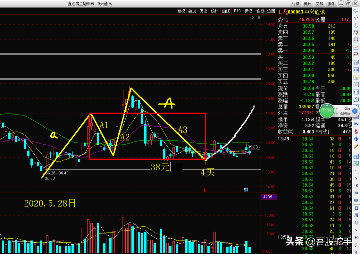Select the 季 quarterly period
Image resolution: width=360 pixels, height=254 pixels.
tap(356, 245)
